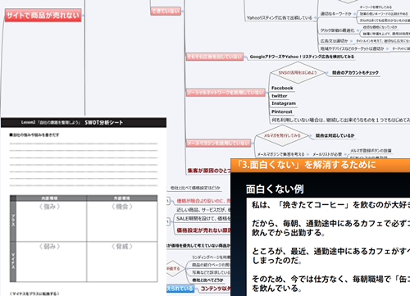
Task: Click the red 'できていない' node
Action: (x=166, y=11)
